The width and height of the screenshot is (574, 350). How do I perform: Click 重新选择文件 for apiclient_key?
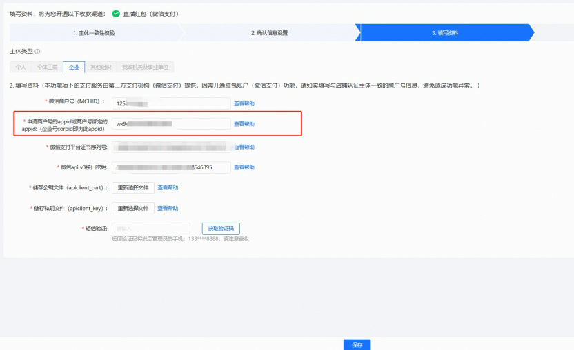pos(133,209)
